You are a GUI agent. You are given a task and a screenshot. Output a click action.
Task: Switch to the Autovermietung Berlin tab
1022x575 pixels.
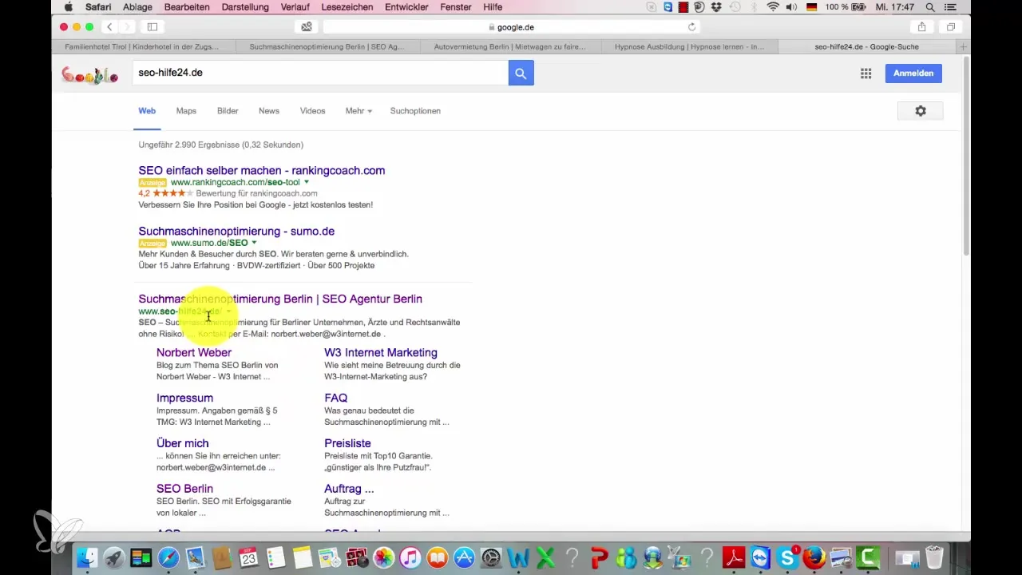point(509,47)
